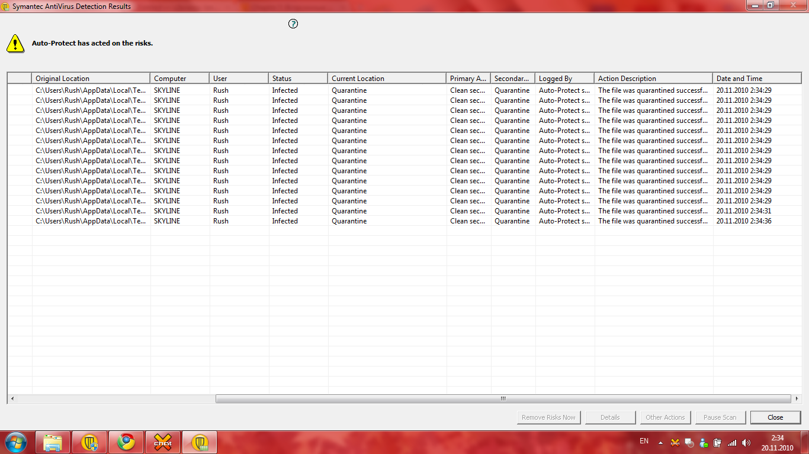Screen dimensions: 809x454
Task: Sort by the Secondary Action column header
Action: (x=513, y=78)
